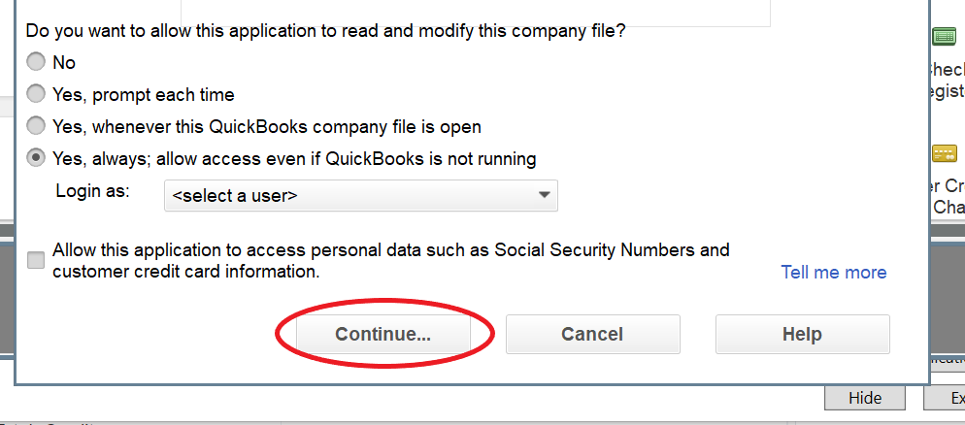Click the yellow credit card charges icon

click(944, 153)
